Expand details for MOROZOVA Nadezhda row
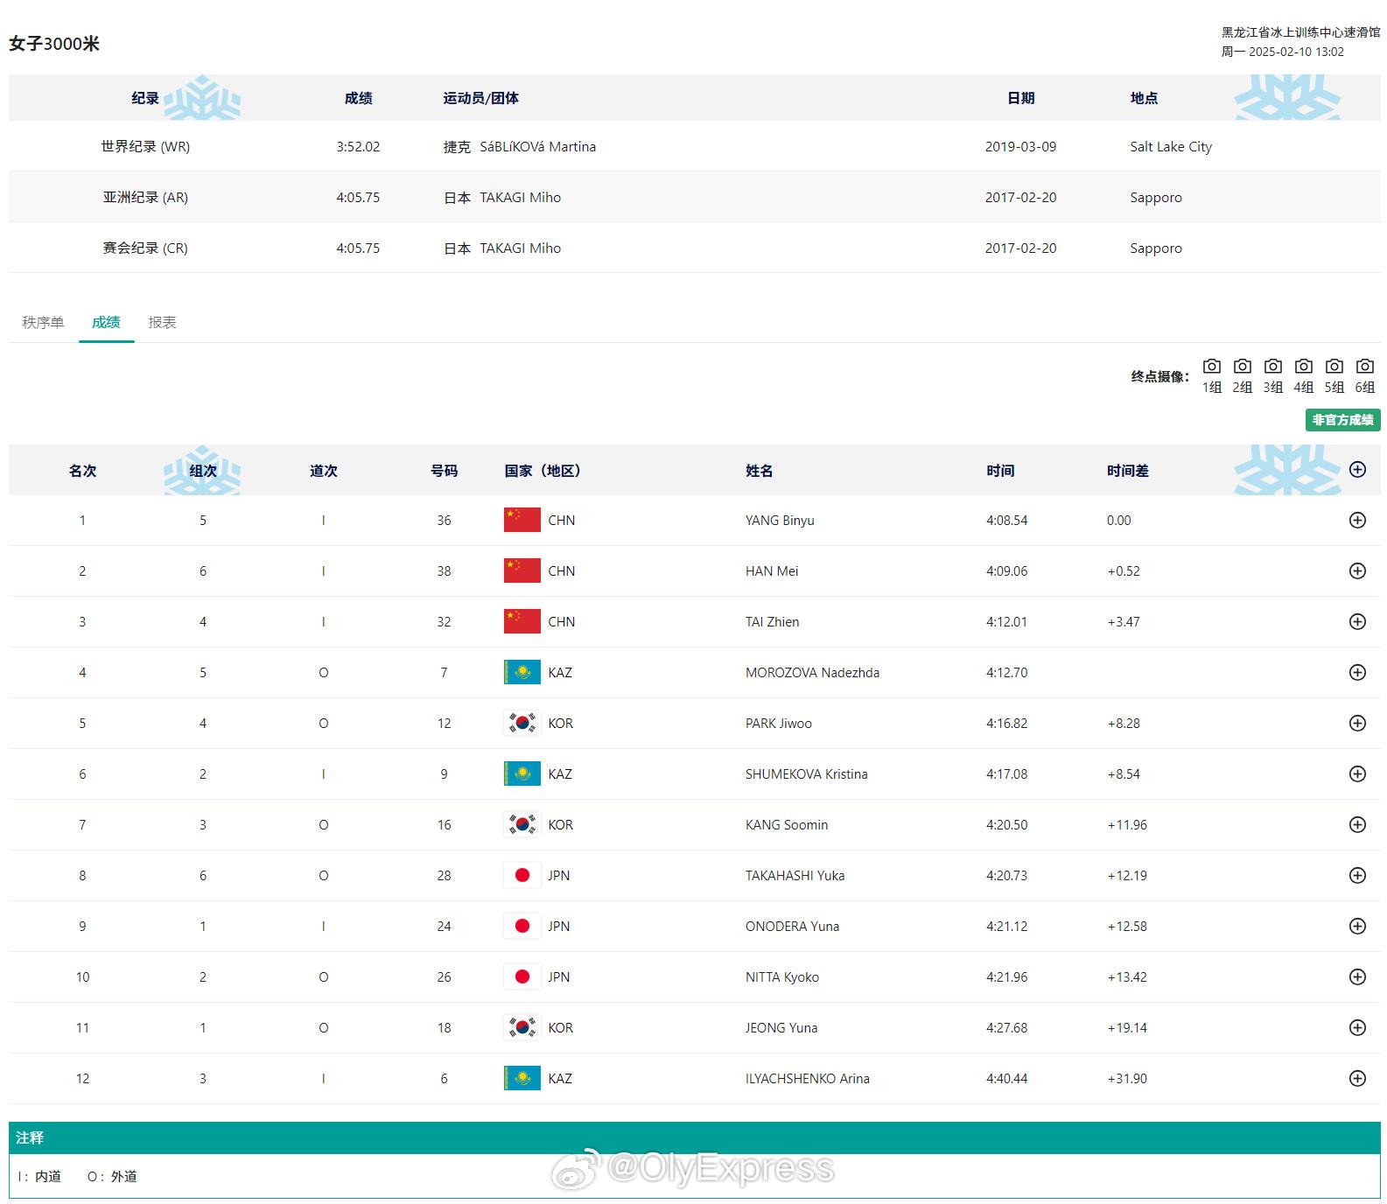This screenshot has height=1204, width=1387. 1357,672
